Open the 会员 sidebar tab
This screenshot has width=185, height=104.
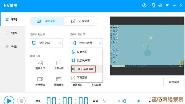click(x=13, y=47)
